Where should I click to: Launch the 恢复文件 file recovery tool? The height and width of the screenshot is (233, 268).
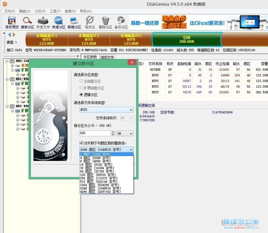coord(43,22)
